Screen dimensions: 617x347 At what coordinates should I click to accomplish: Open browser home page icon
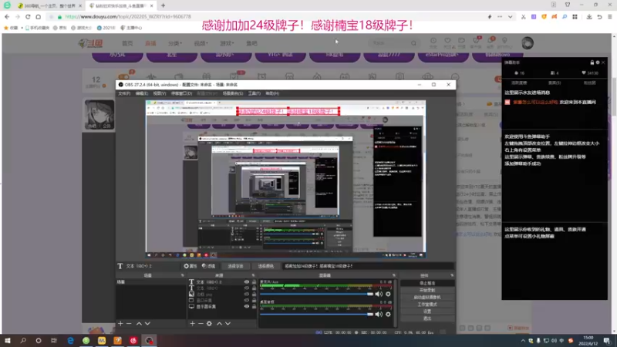pos(38,17)
